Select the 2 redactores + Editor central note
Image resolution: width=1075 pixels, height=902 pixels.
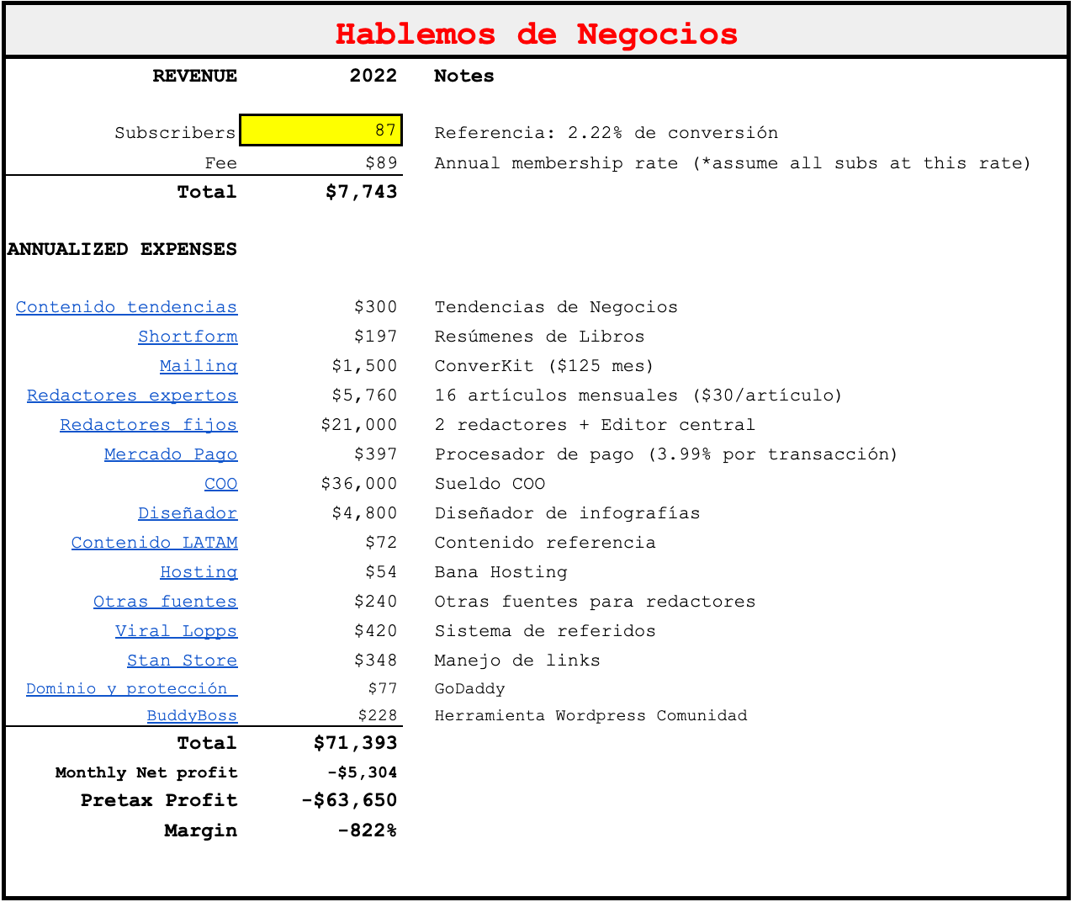595,425
